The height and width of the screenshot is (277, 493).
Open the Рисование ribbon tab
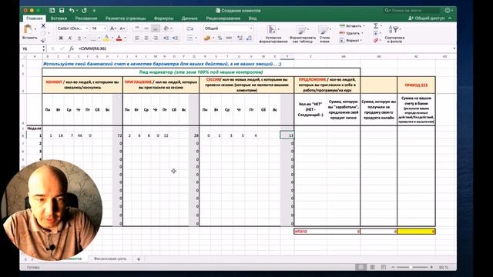pyautogui.click(x=86, y=18)
